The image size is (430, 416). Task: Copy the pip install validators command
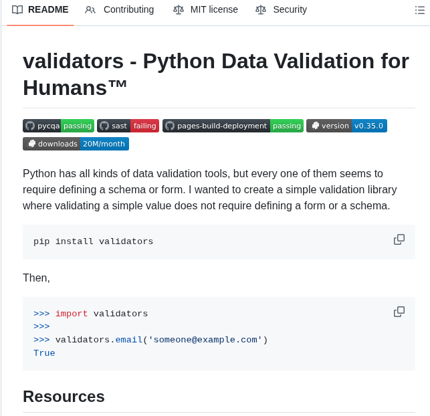click(x=399, y=239)
